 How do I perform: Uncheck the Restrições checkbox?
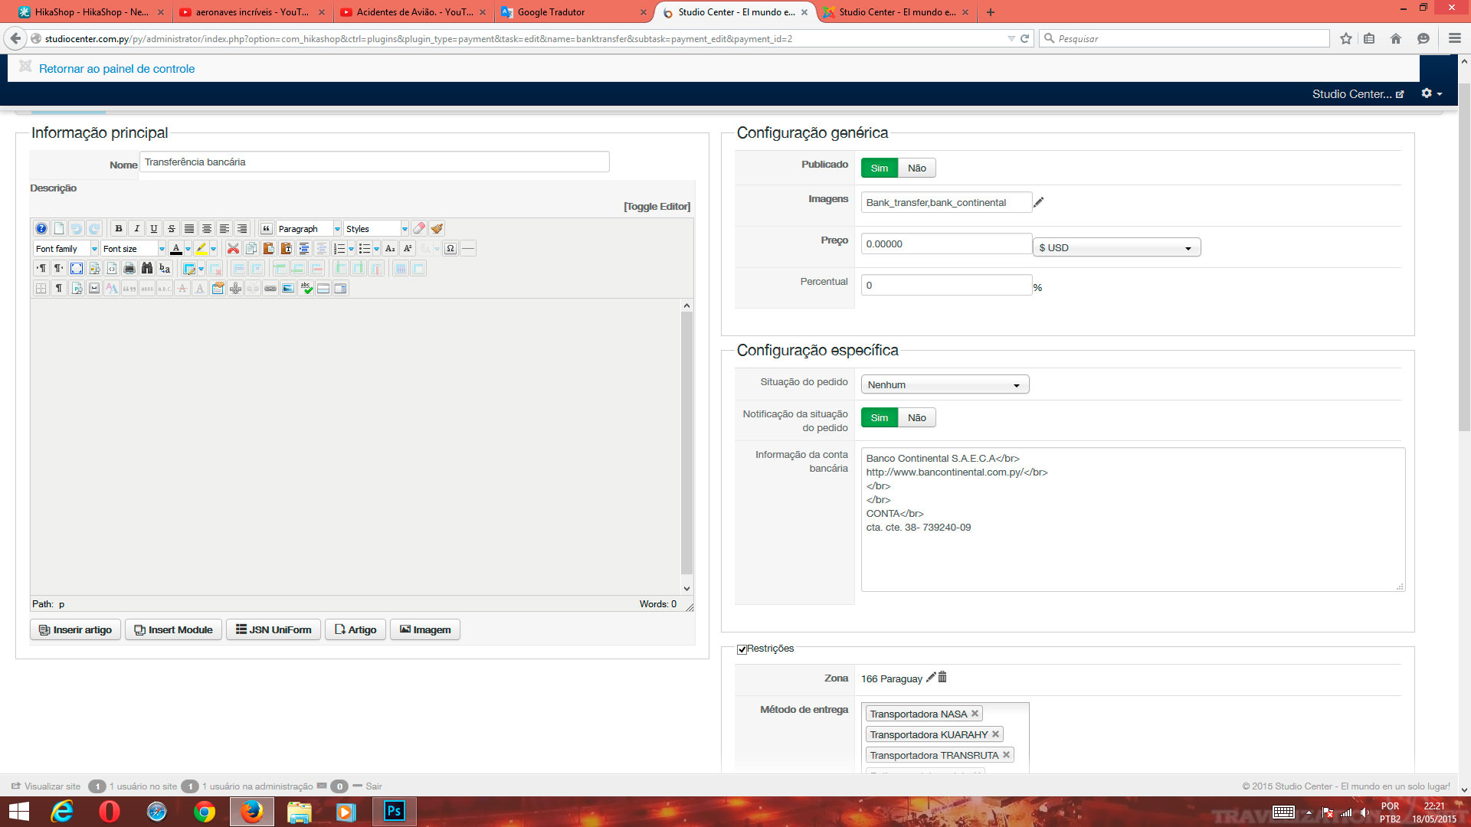pos(742,649)
